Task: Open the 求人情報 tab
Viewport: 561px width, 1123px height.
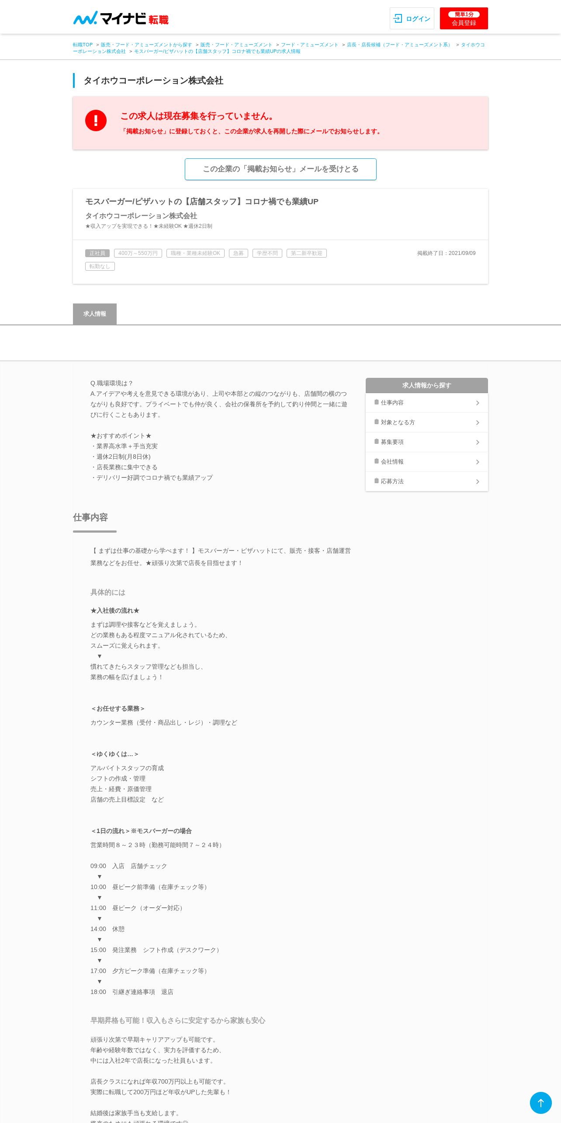Action: 95,314
